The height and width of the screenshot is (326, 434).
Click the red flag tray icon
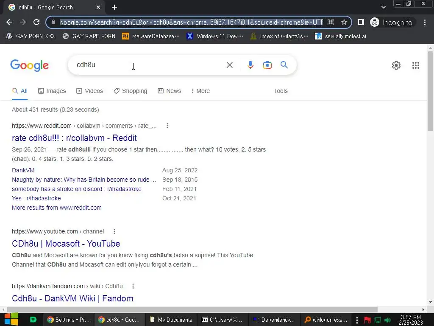(x=367, y=320)
